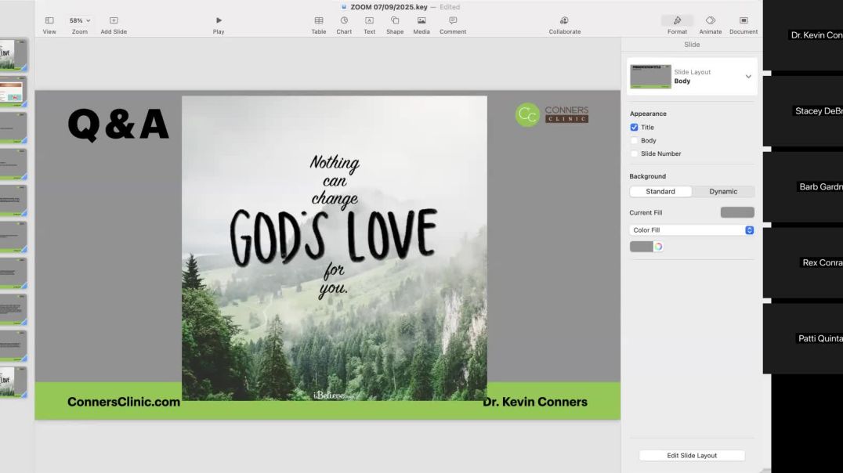
Task: Open the Color Fill type dropdown
Action: [691, 230]
